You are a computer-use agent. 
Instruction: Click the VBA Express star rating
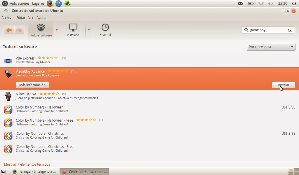pyautogui.click(x=48, y=58)
